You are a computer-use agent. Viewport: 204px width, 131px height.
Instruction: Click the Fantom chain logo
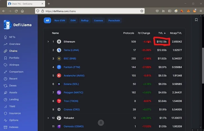coord(59,67)
